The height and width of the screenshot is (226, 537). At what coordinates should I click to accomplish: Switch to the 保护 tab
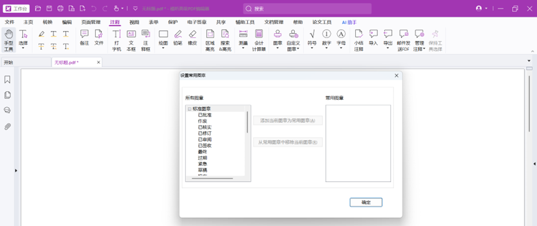coord(173,22)
